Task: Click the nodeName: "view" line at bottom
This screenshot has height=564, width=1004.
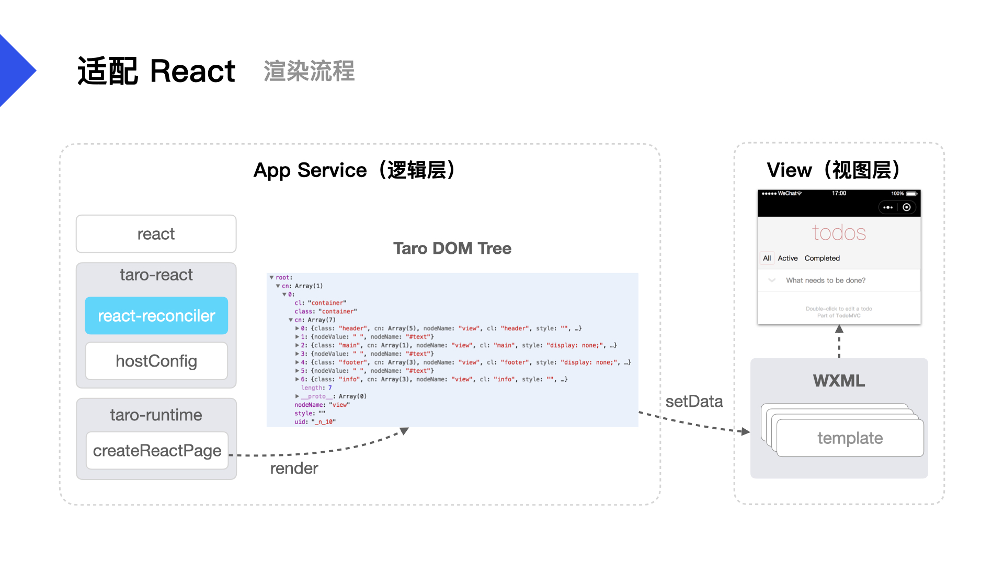Action: tap(322, 405)
